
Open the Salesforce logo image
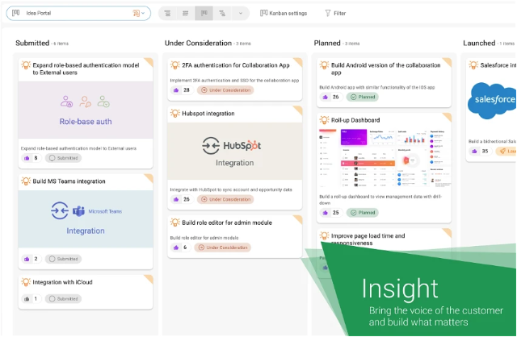(492, 101)
